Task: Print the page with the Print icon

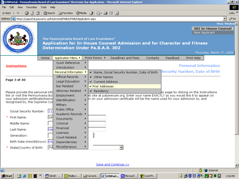Action: [106, 13]
